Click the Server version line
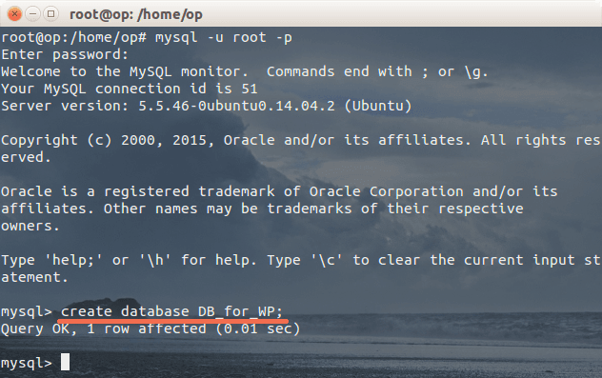 point(206,106)
